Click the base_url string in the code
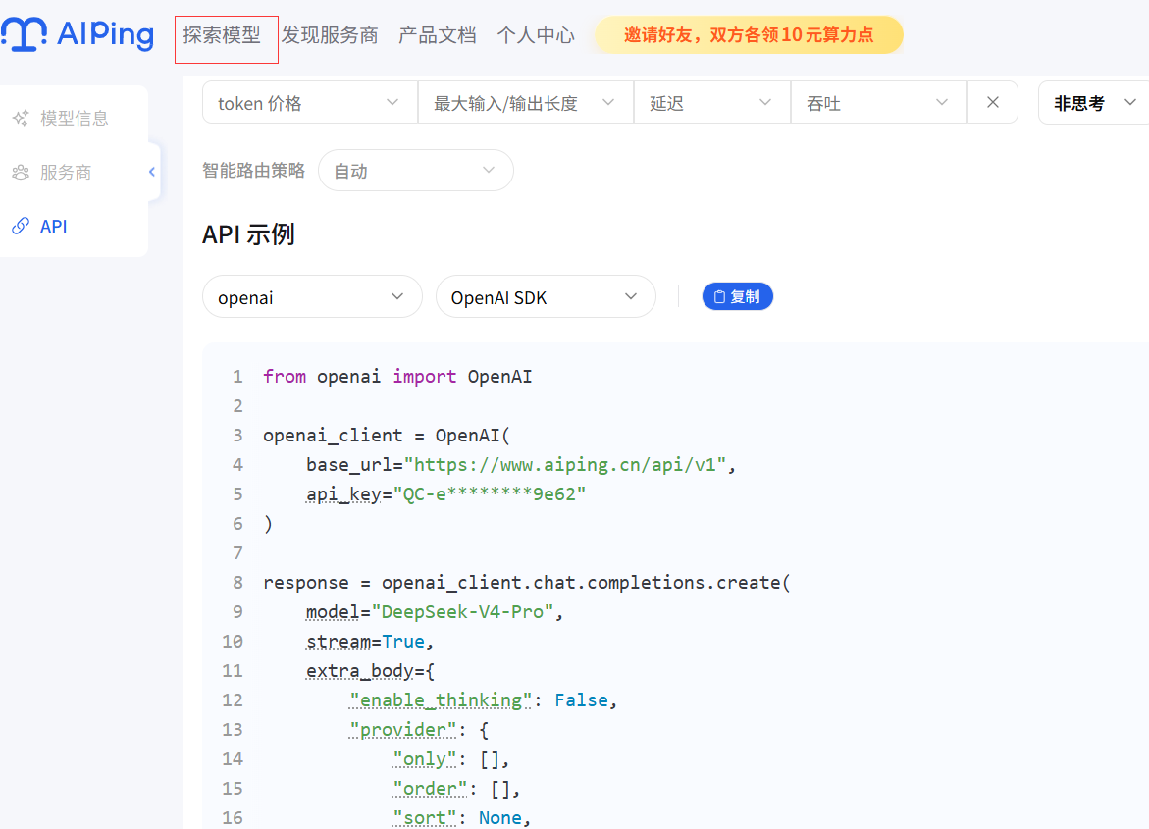 (565, 465)
